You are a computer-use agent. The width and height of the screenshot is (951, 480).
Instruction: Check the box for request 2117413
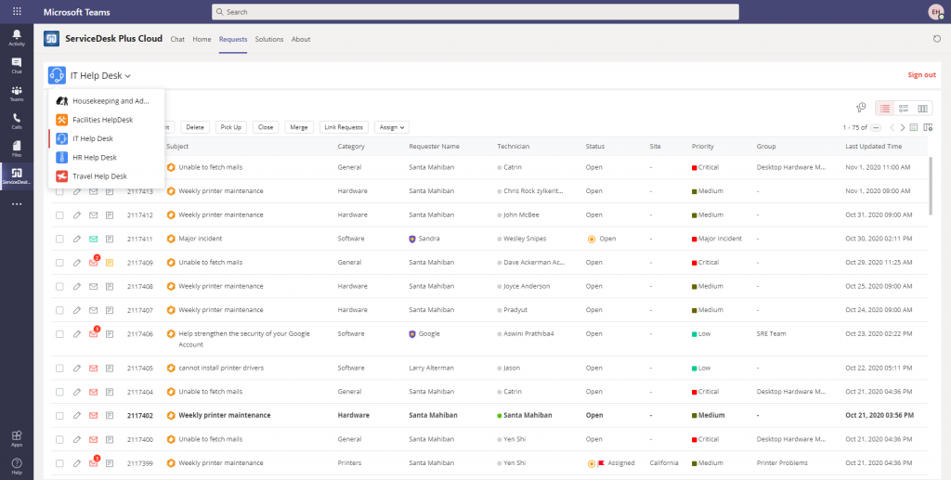(59, 191)
